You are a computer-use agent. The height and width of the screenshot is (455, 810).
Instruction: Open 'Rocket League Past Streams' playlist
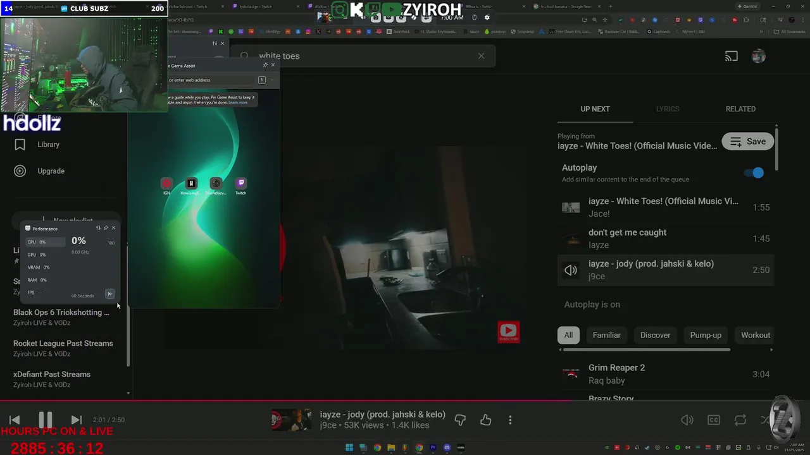click(x=63, y=348)
